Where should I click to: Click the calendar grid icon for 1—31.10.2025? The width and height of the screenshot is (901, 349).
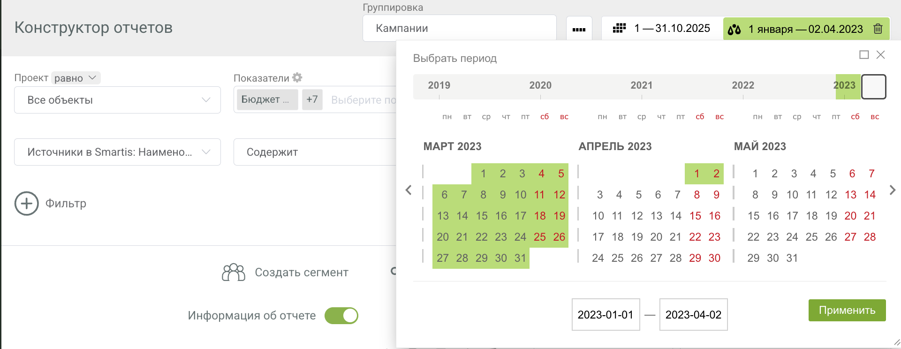[620, 28]
